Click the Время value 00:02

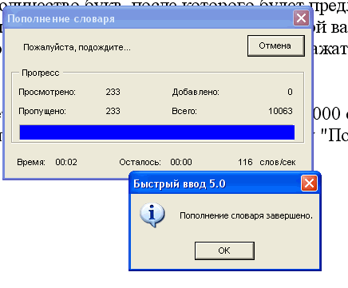(x=66, y=162)
